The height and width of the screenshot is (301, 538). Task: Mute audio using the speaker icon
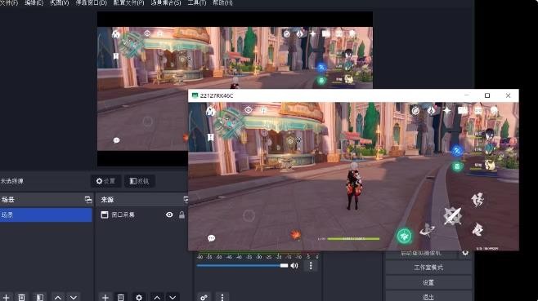[294, 265]
